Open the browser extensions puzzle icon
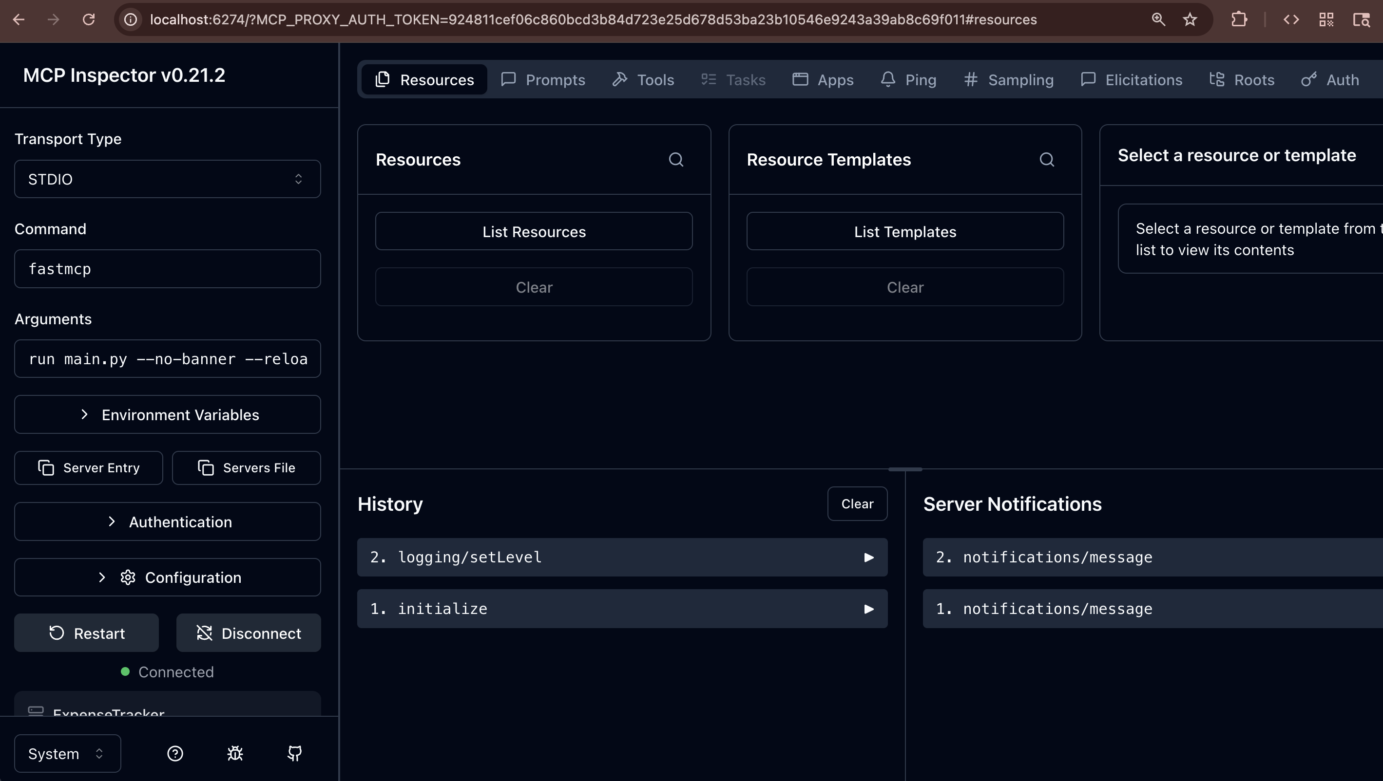 [x=1239, y=20]
